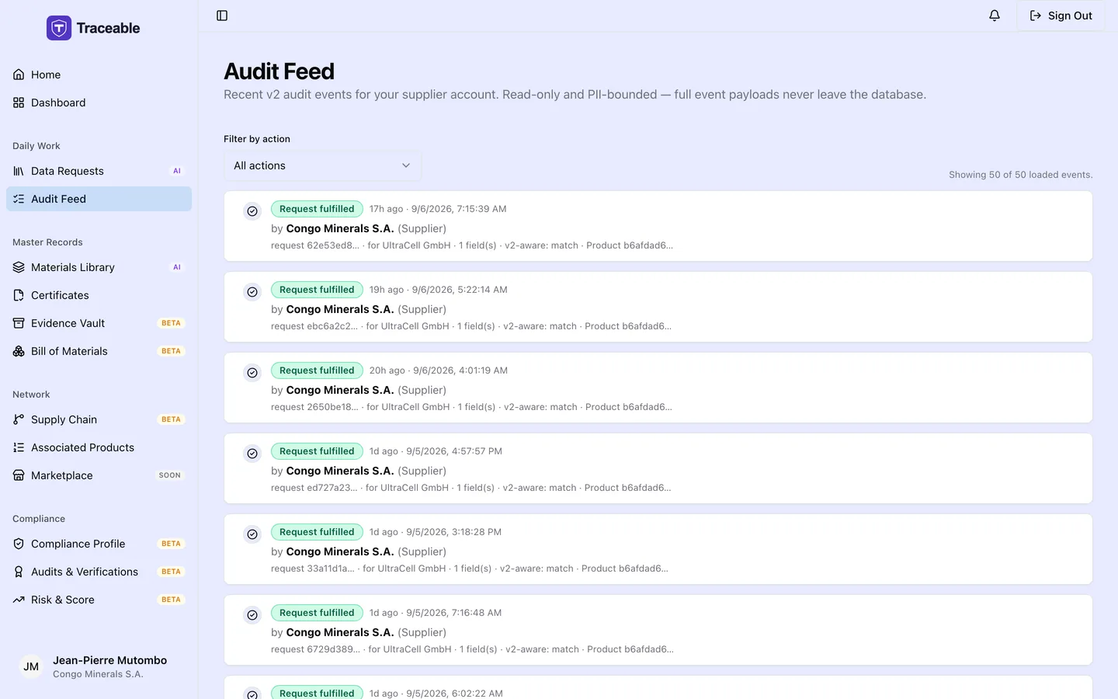1118x699 pixels.
Task: Click Request fulfilled badge at 4:01:19 AM
Action: click(317, 370)
